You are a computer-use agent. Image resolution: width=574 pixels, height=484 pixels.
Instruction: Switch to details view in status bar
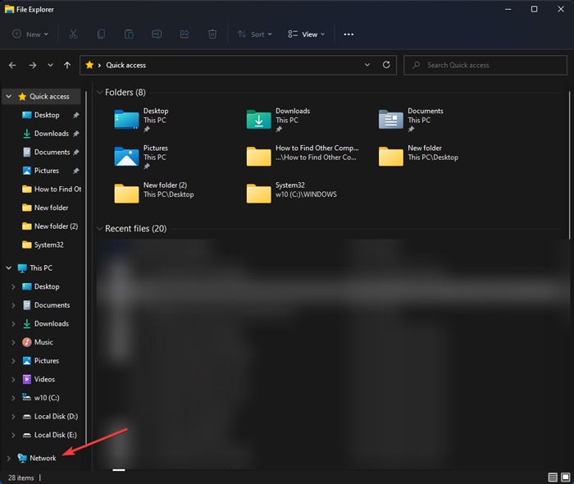[553, 477]
